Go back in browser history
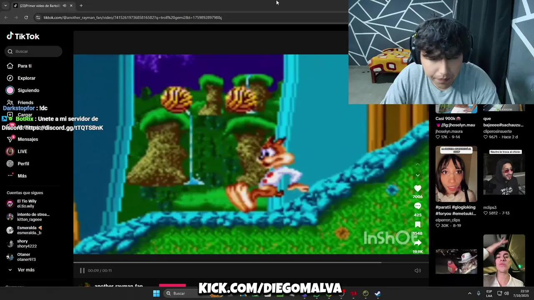Screen dimensions: 534x300 click(x=6, y=17)
